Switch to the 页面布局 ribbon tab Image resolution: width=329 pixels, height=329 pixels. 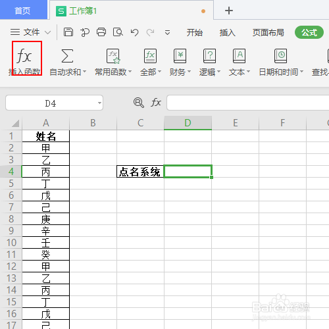pos(268,32)
